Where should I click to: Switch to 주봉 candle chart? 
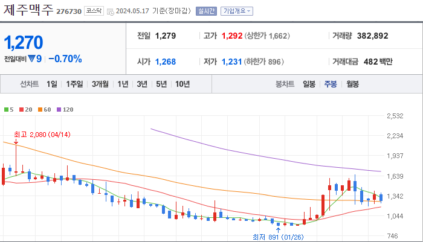click(x=331, y=84)
